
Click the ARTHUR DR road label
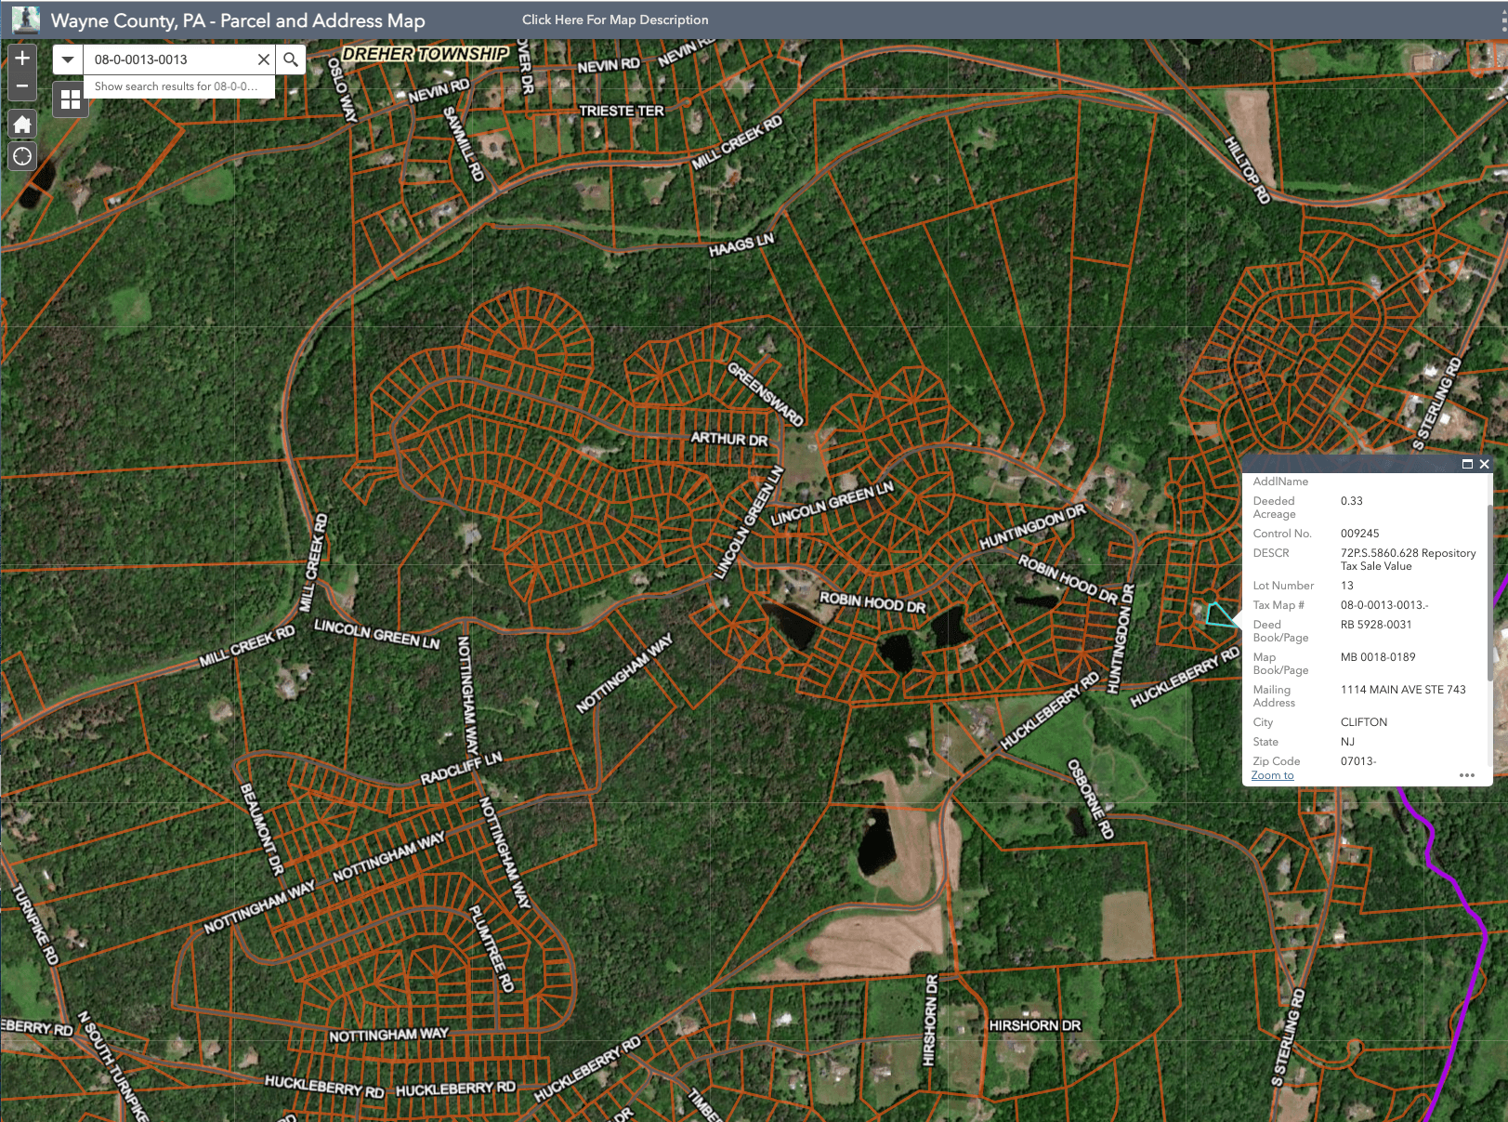tap(729, 439)
